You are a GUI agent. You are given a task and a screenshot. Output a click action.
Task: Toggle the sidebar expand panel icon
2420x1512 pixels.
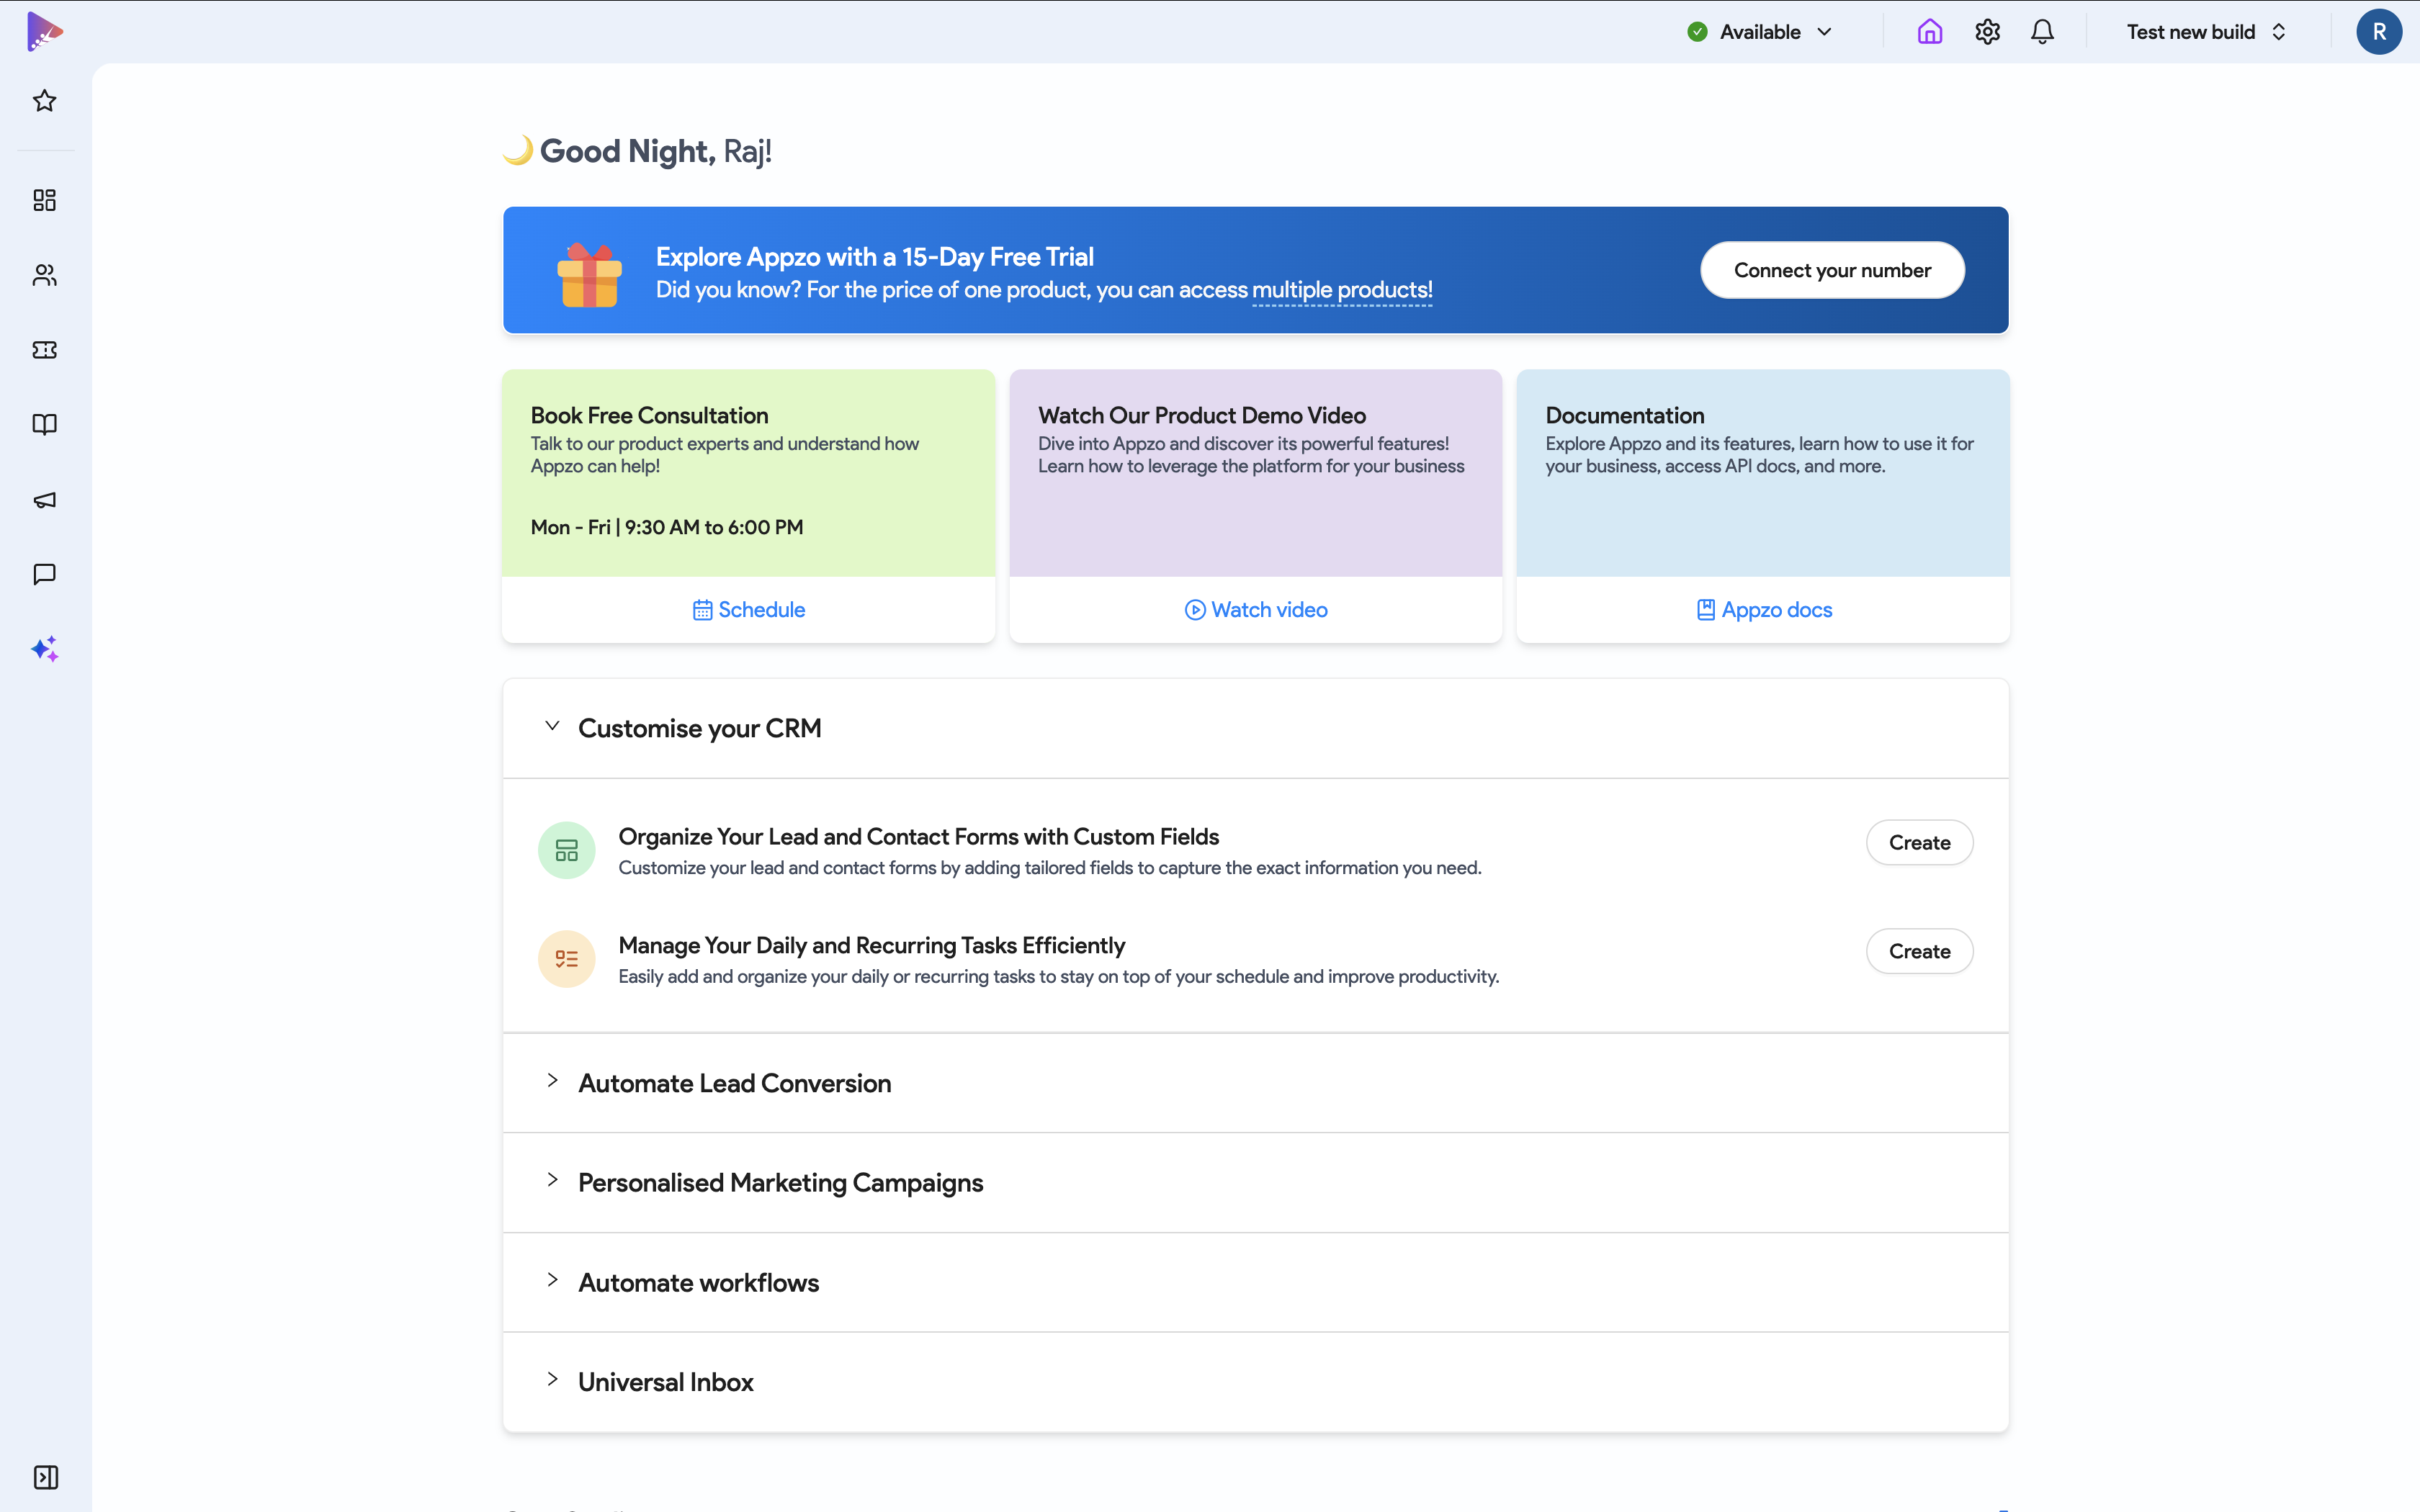[x=46, y=1477]
